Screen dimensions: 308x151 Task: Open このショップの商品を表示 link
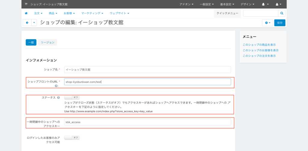tap(259, 45)
